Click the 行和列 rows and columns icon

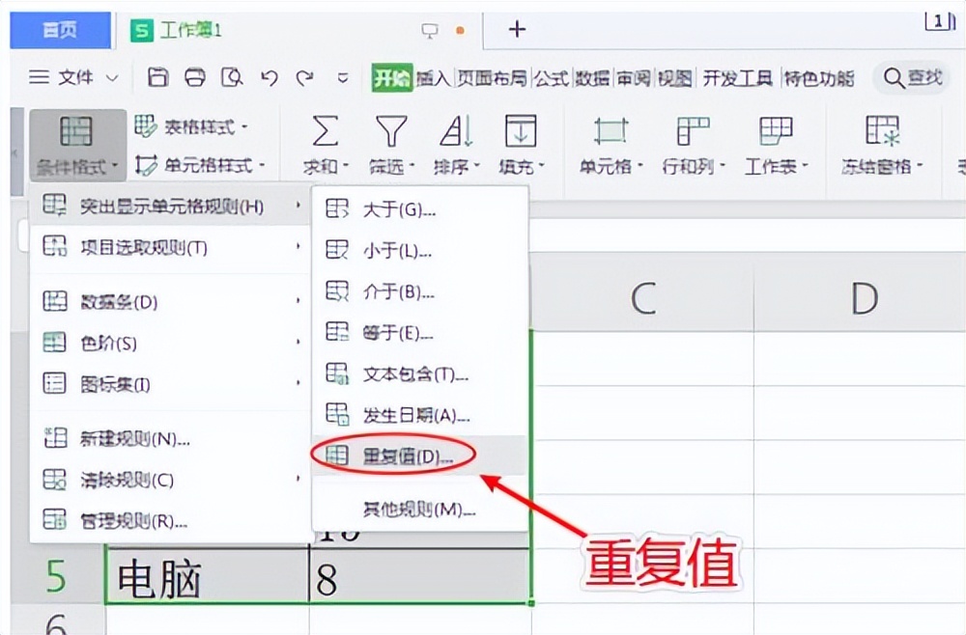[x=693, y=130]
